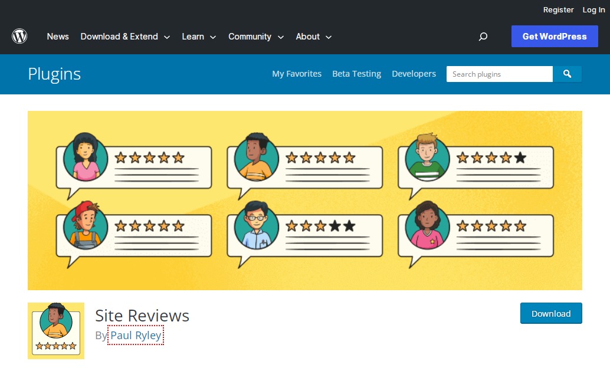Click the Log In link

click(593, 10)
